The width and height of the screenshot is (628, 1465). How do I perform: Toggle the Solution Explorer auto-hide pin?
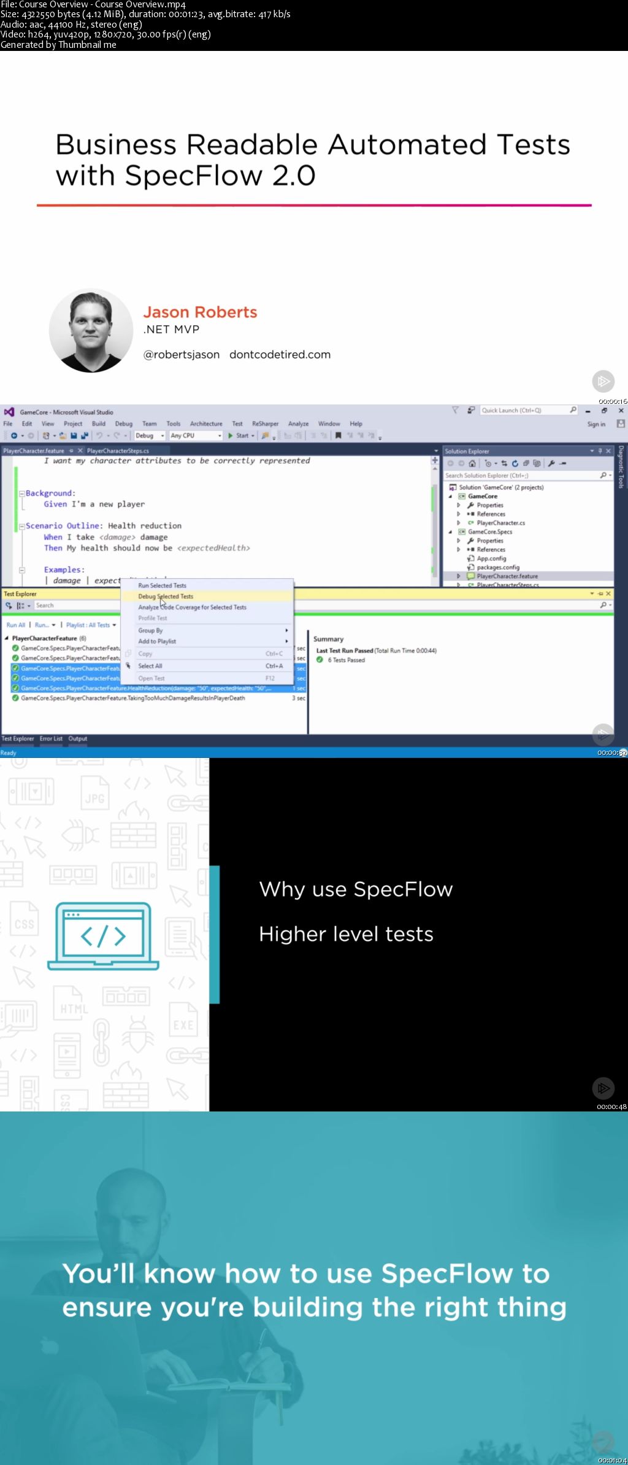pyautogui.click(x=600, y=450)
